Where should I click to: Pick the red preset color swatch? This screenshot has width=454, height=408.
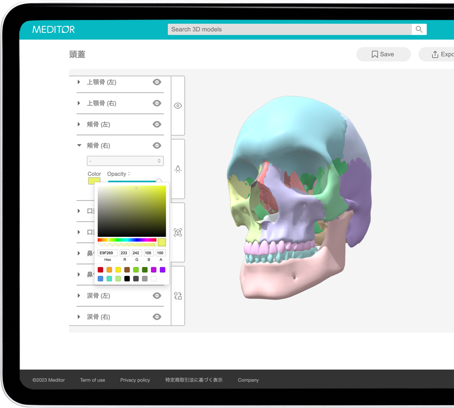pyautogui.click(x=100, y=270)
